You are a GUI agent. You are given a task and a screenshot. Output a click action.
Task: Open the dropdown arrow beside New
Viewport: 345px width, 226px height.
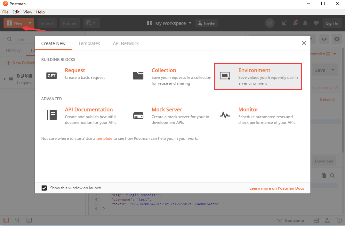(x=30, y=23)
